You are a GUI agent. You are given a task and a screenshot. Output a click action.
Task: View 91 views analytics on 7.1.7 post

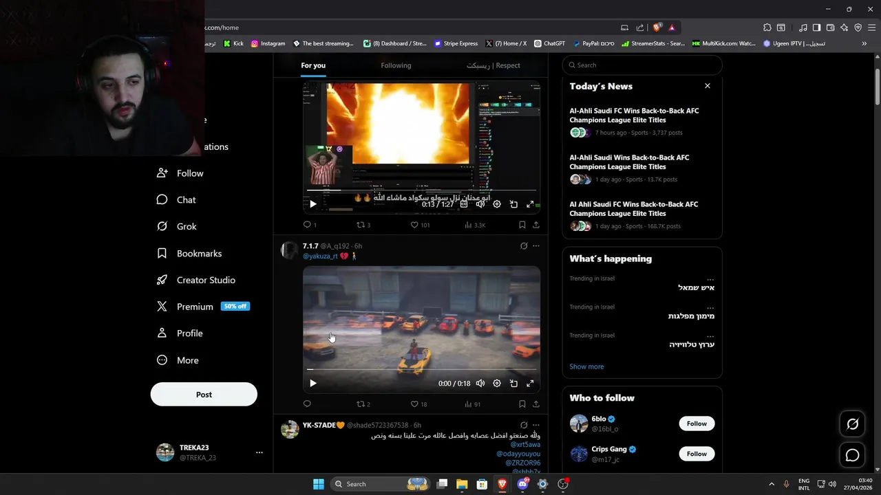(472, 404)
